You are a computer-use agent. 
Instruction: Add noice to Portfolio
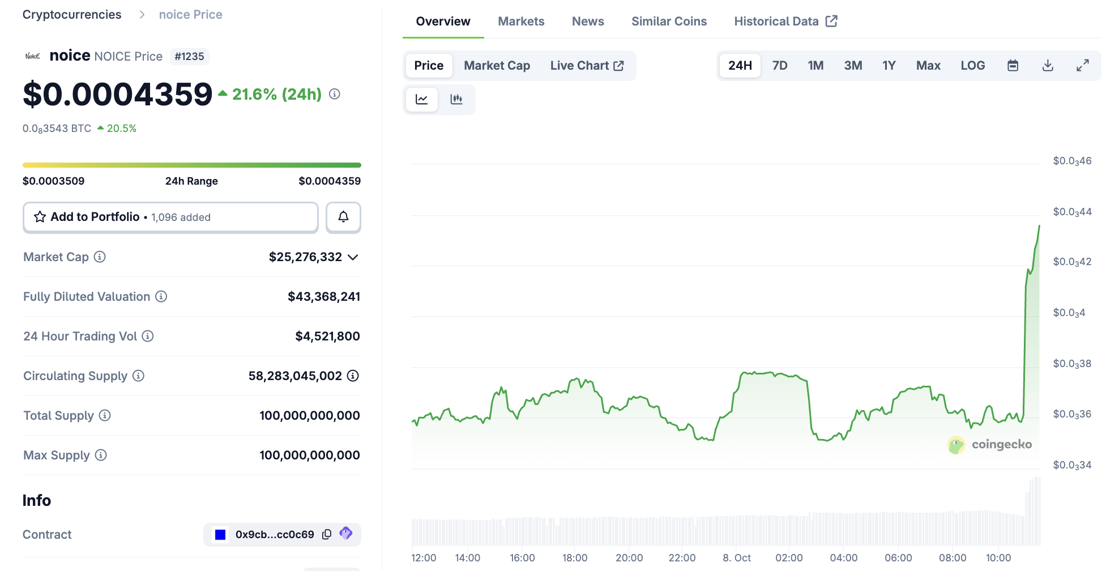170,217
